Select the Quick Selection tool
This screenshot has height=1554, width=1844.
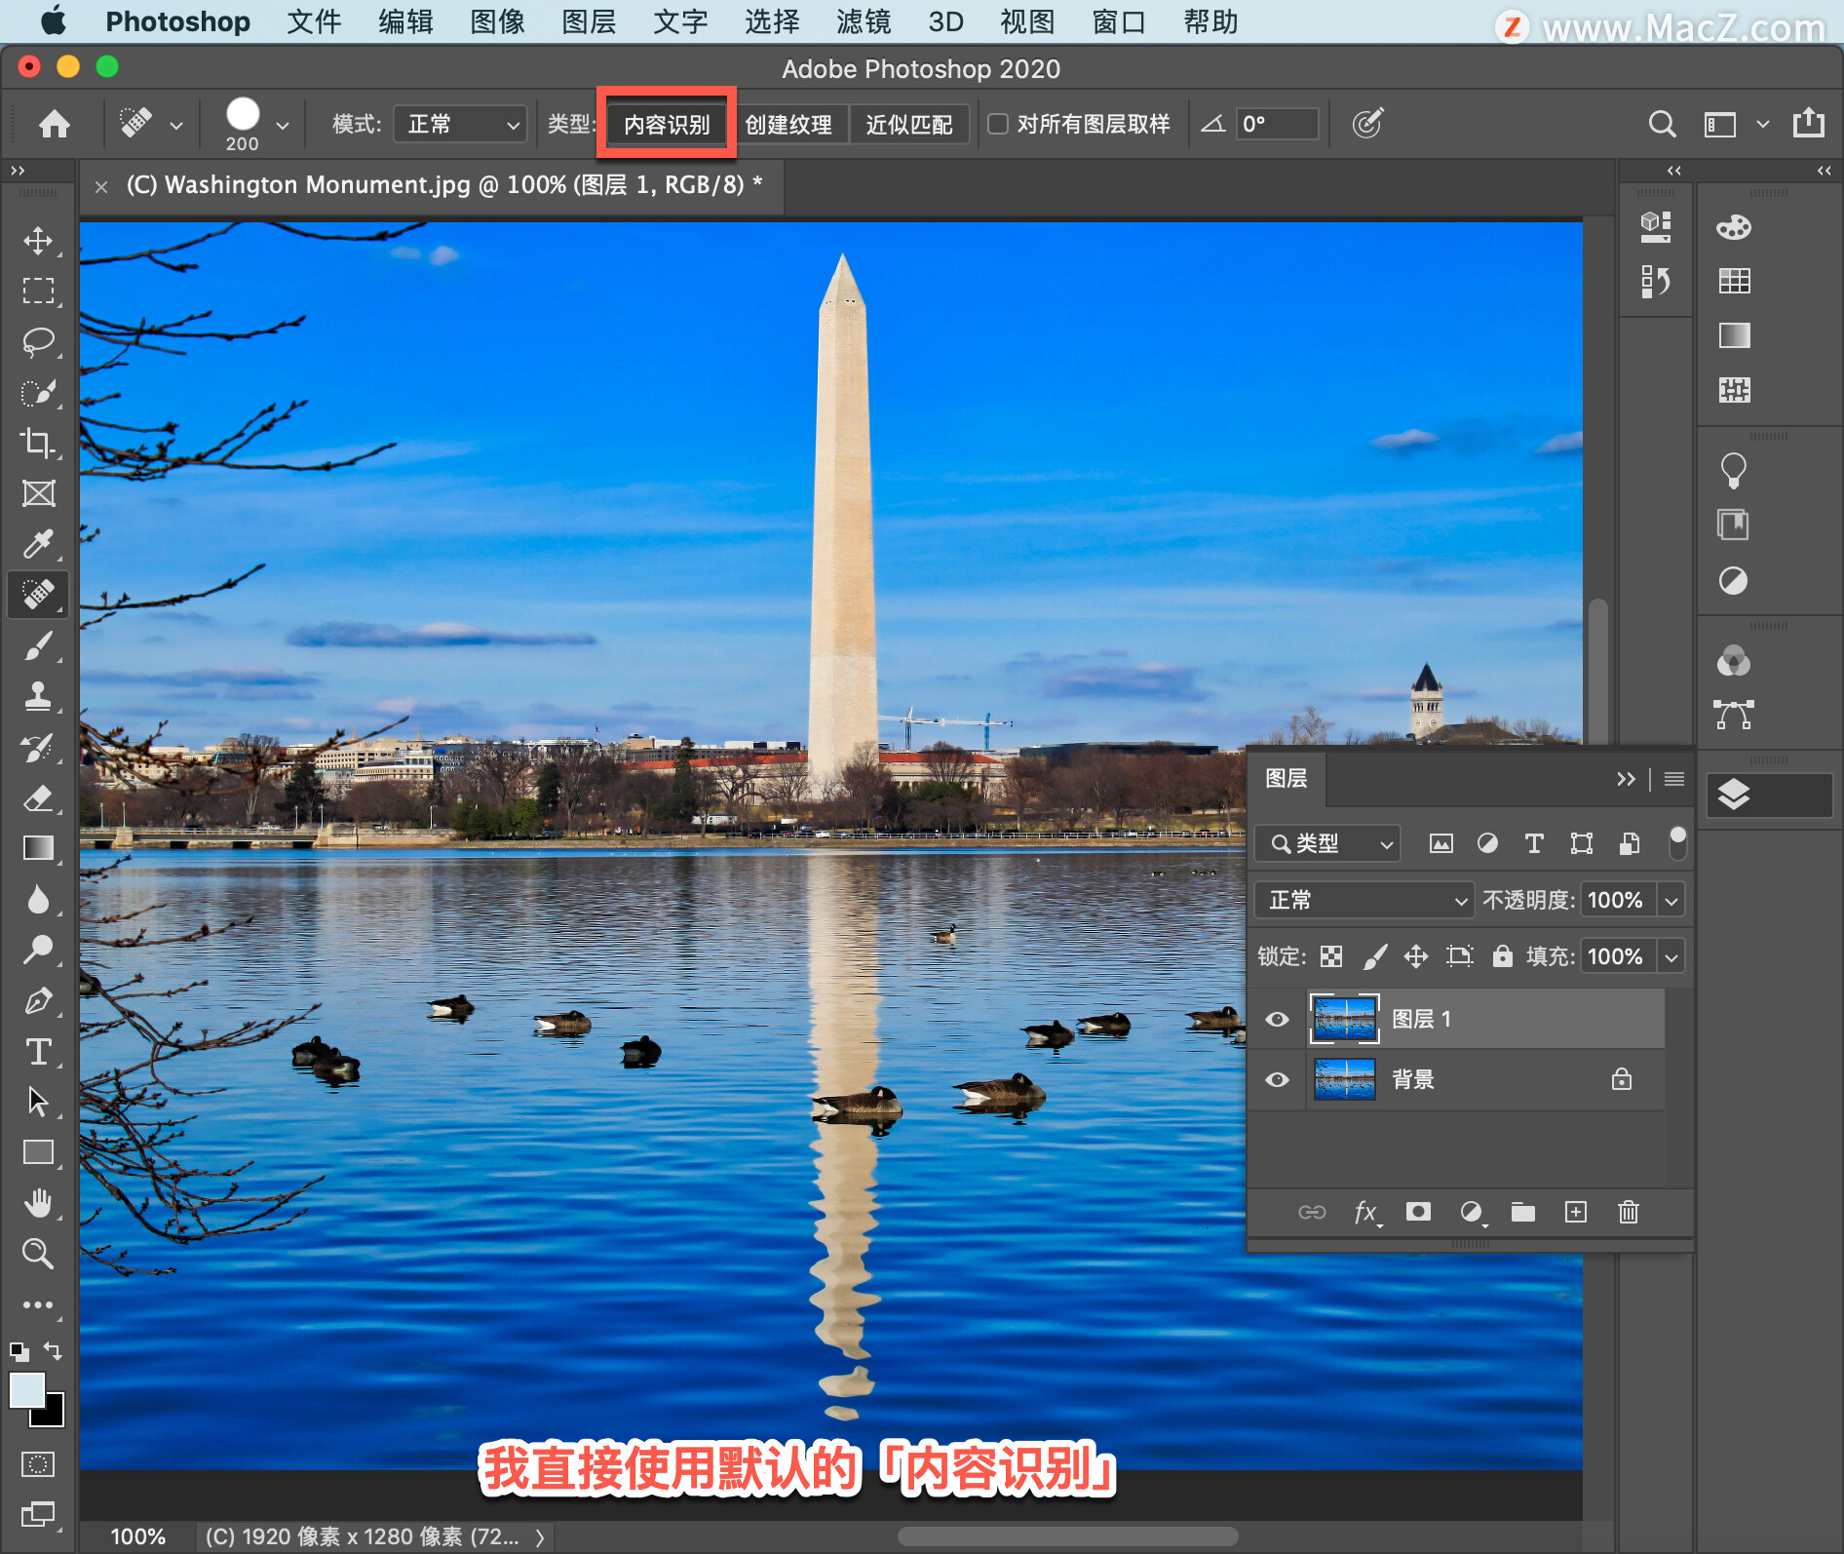pos(38,392)
